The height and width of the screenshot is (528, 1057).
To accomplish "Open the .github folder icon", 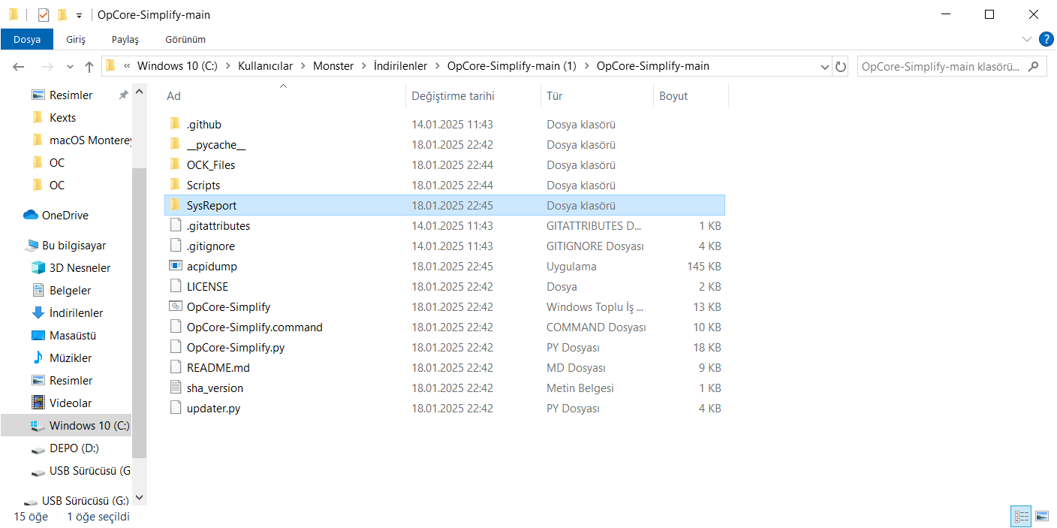I will tap(175, 124).
